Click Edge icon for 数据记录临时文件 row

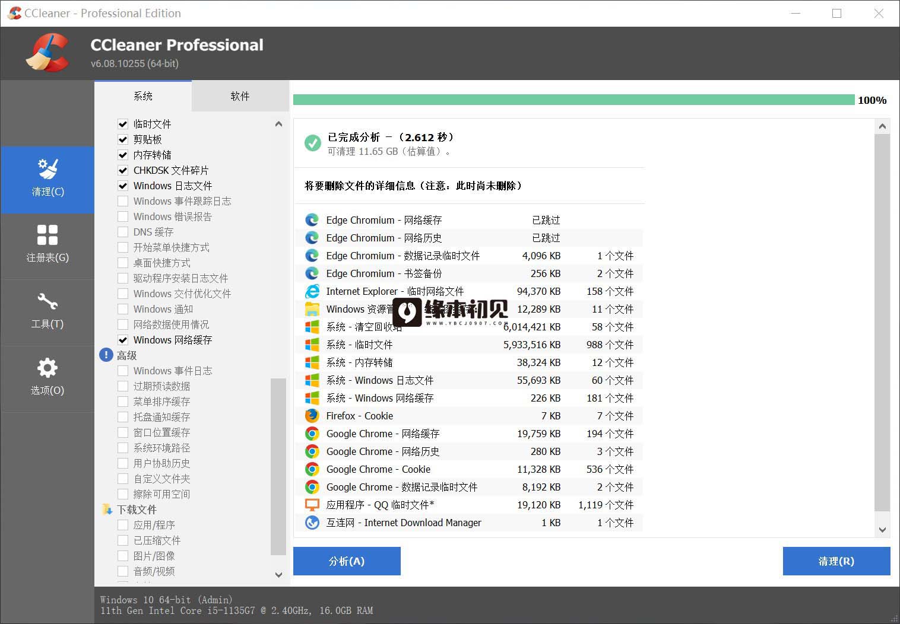point(312,256)
